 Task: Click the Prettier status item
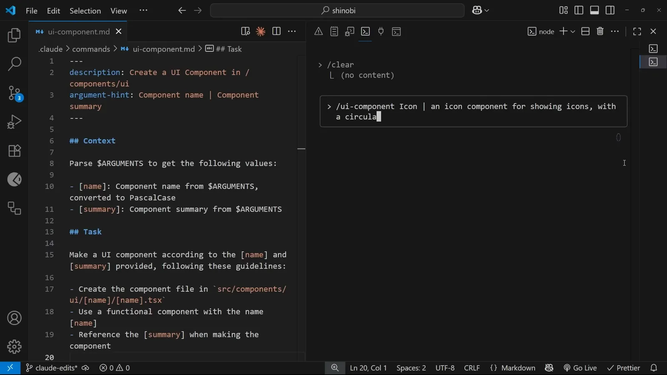pyautogui.click(x=624, y=368)
